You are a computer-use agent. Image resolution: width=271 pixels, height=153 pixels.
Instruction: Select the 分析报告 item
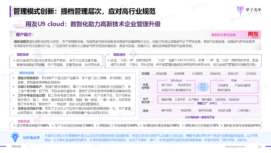point(251,74)
